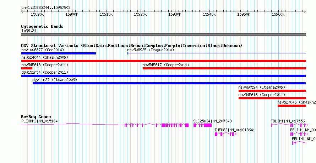The image size is (316, 163).
Task: Click the chr1:15885244..15967903 coordinate label
Action: (x=46, y=8)
